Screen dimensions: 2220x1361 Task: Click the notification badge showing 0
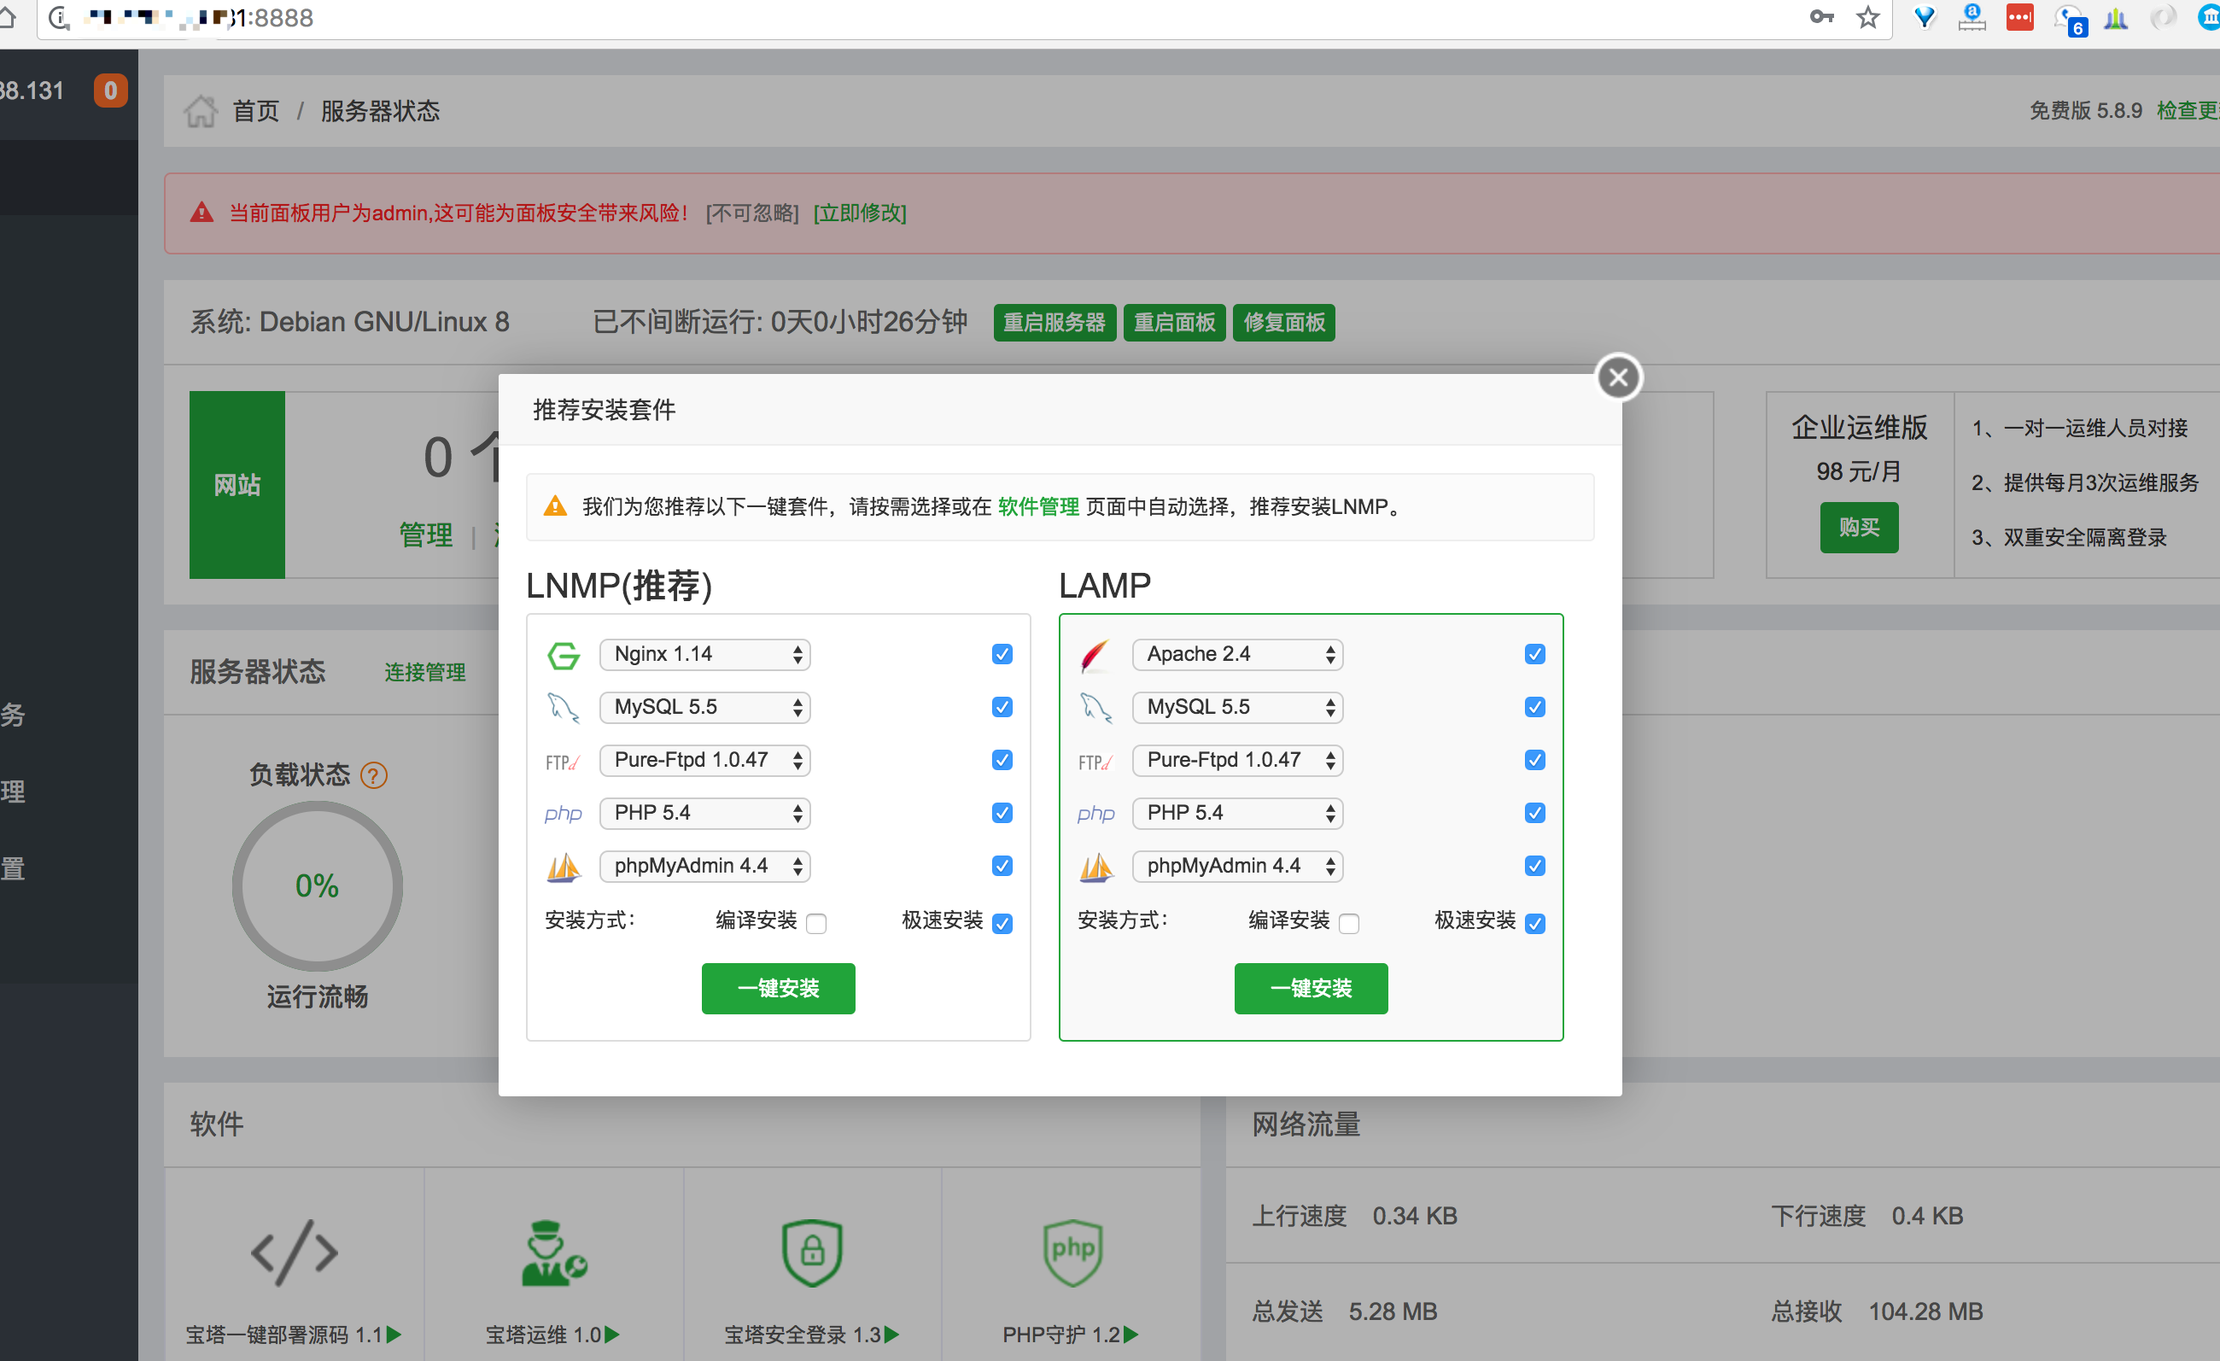coord(111,90)
